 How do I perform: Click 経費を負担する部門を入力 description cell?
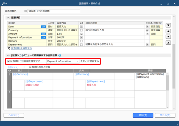(x=115, y=45)
